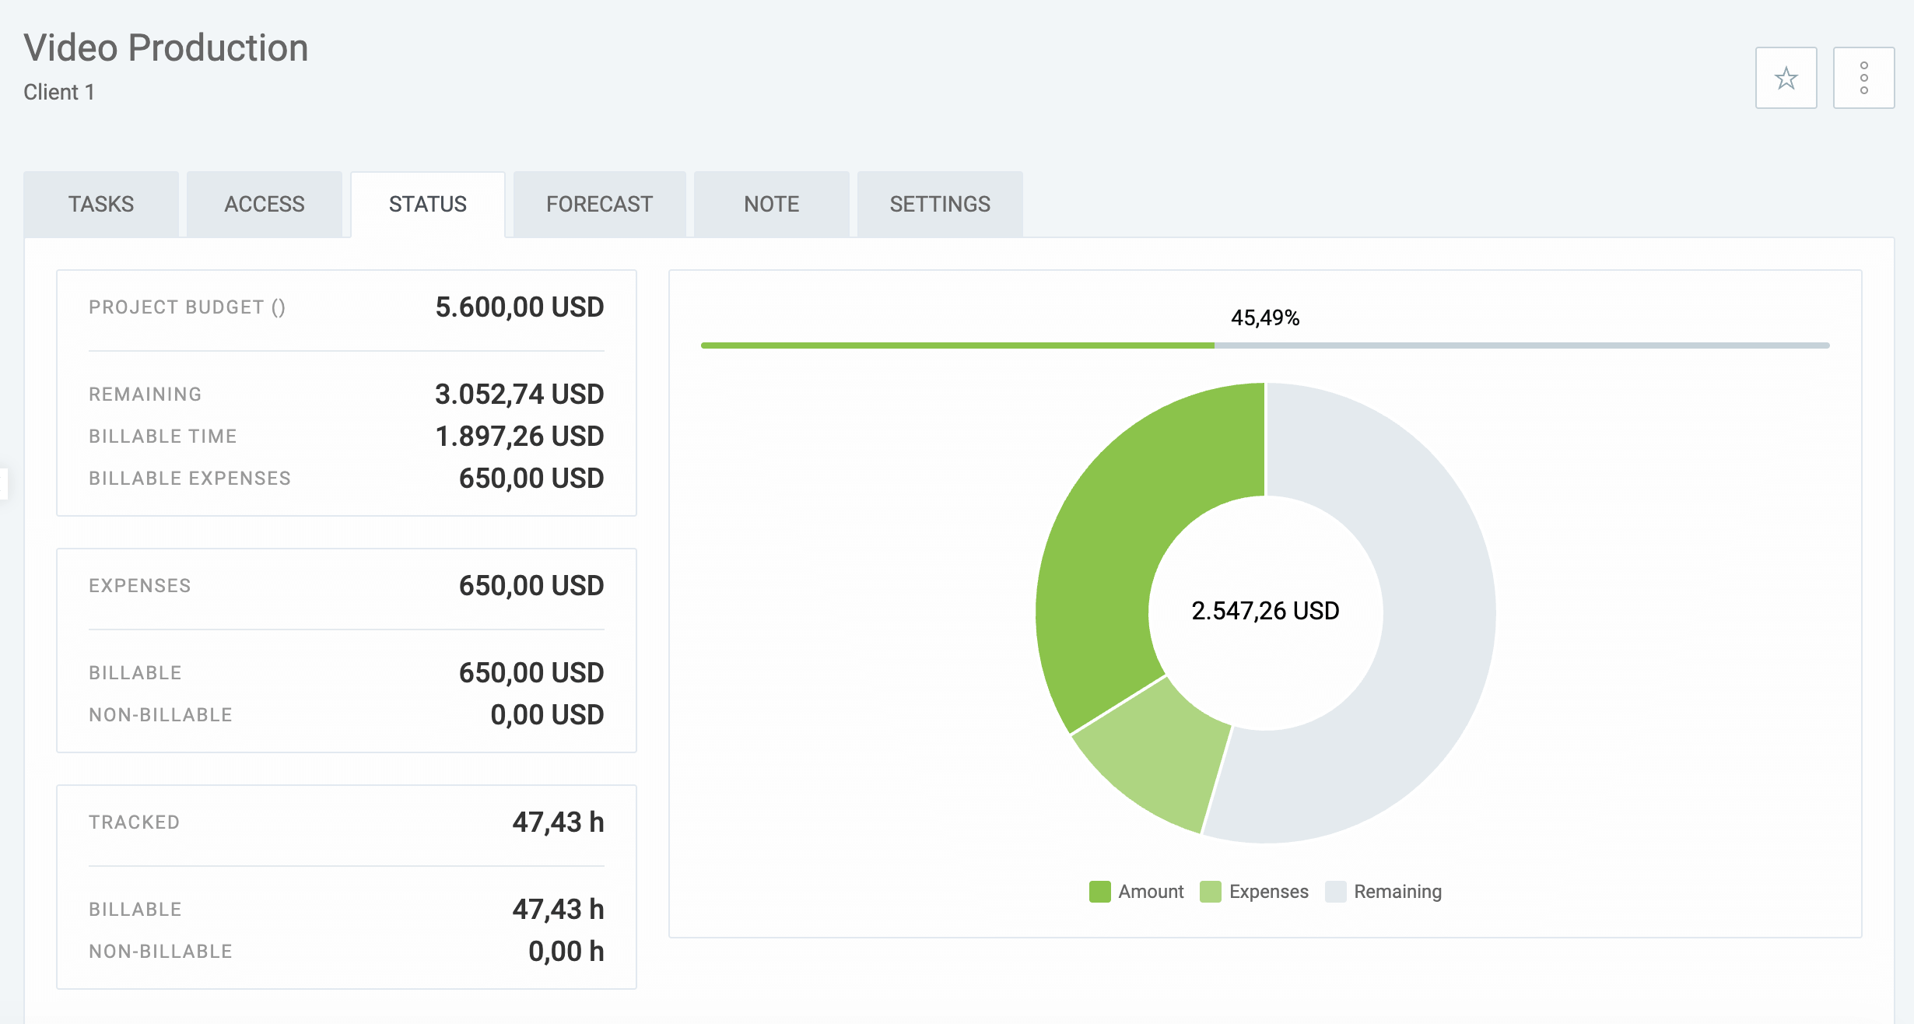Screen dimensions: 1914x1024
Task: Switch to the FORECAST tab
Action: [x=599, y=204]
